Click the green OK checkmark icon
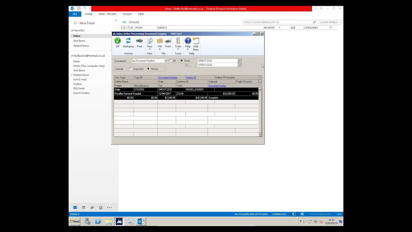Screen dimensions: 412x232 tap(117, 41)
